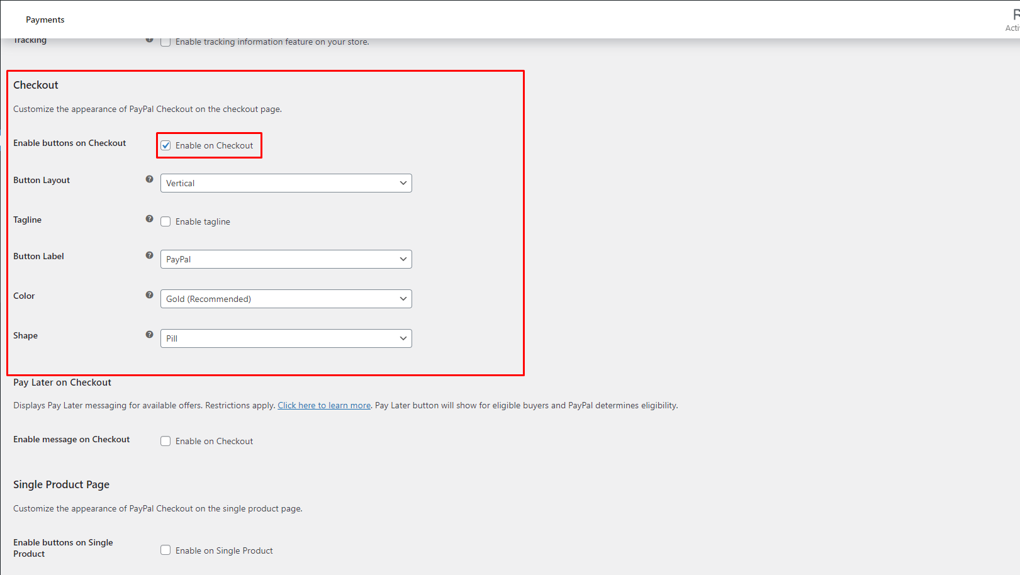Tick the Enable tagline checkbox
Image resolution: width=1020 pixels, height=575 pixels.
(165, 221)
